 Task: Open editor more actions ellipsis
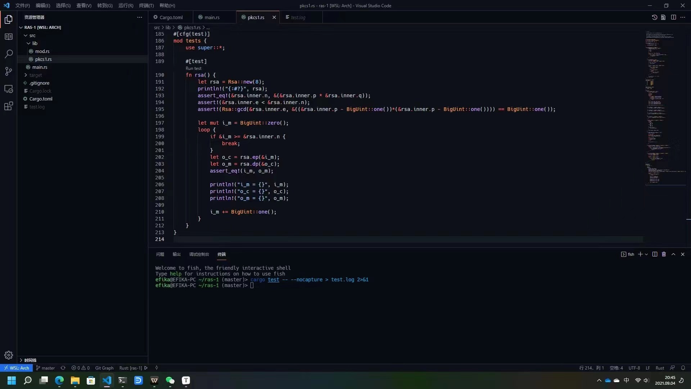[683, 17]
